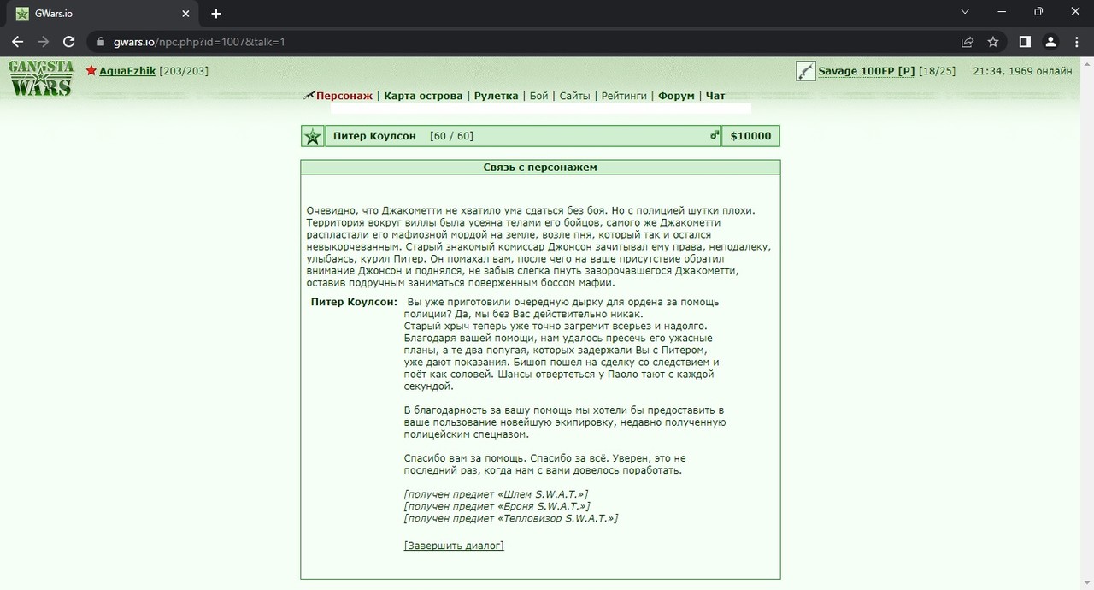Screen dimensions: 1094x590
Task: Go back with the browser back arrow
Action: pyautogui.click(x=17, y=41)
